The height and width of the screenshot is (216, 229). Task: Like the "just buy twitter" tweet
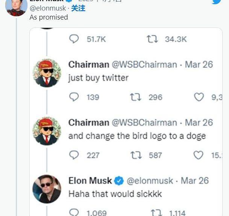coord(199,97)
